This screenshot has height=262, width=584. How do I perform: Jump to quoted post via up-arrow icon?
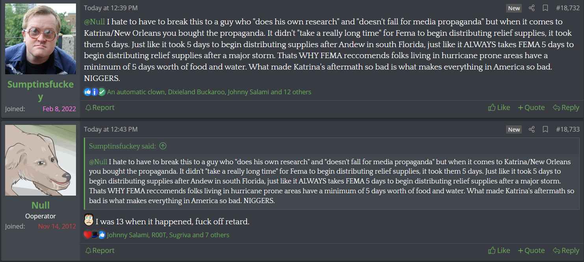click(163, 146)
